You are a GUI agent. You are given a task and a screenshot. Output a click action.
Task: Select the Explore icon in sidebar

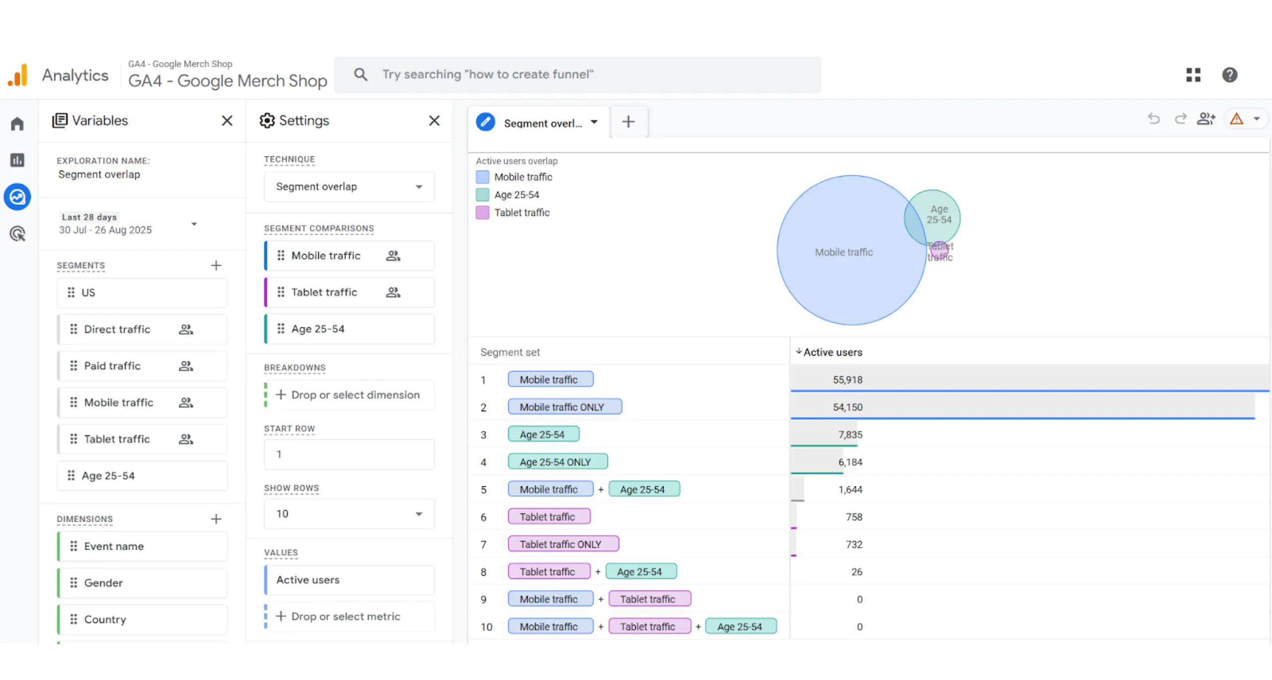coord(17,197)
